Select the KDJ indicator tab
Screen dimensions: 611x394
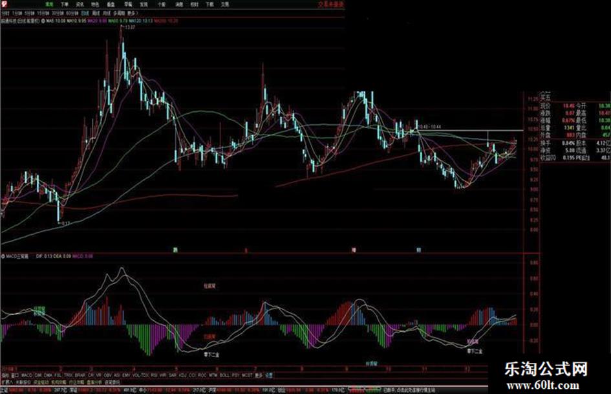coord(182,375)
